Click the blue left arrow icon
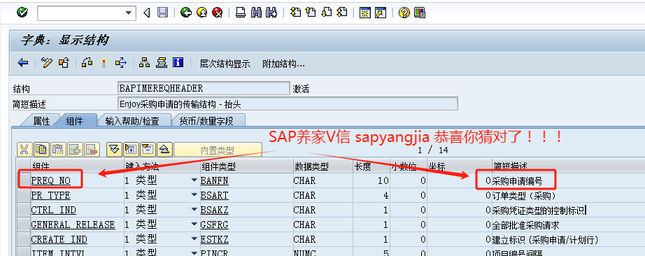Viewport: 645px width, 256px height. [22, 63]
